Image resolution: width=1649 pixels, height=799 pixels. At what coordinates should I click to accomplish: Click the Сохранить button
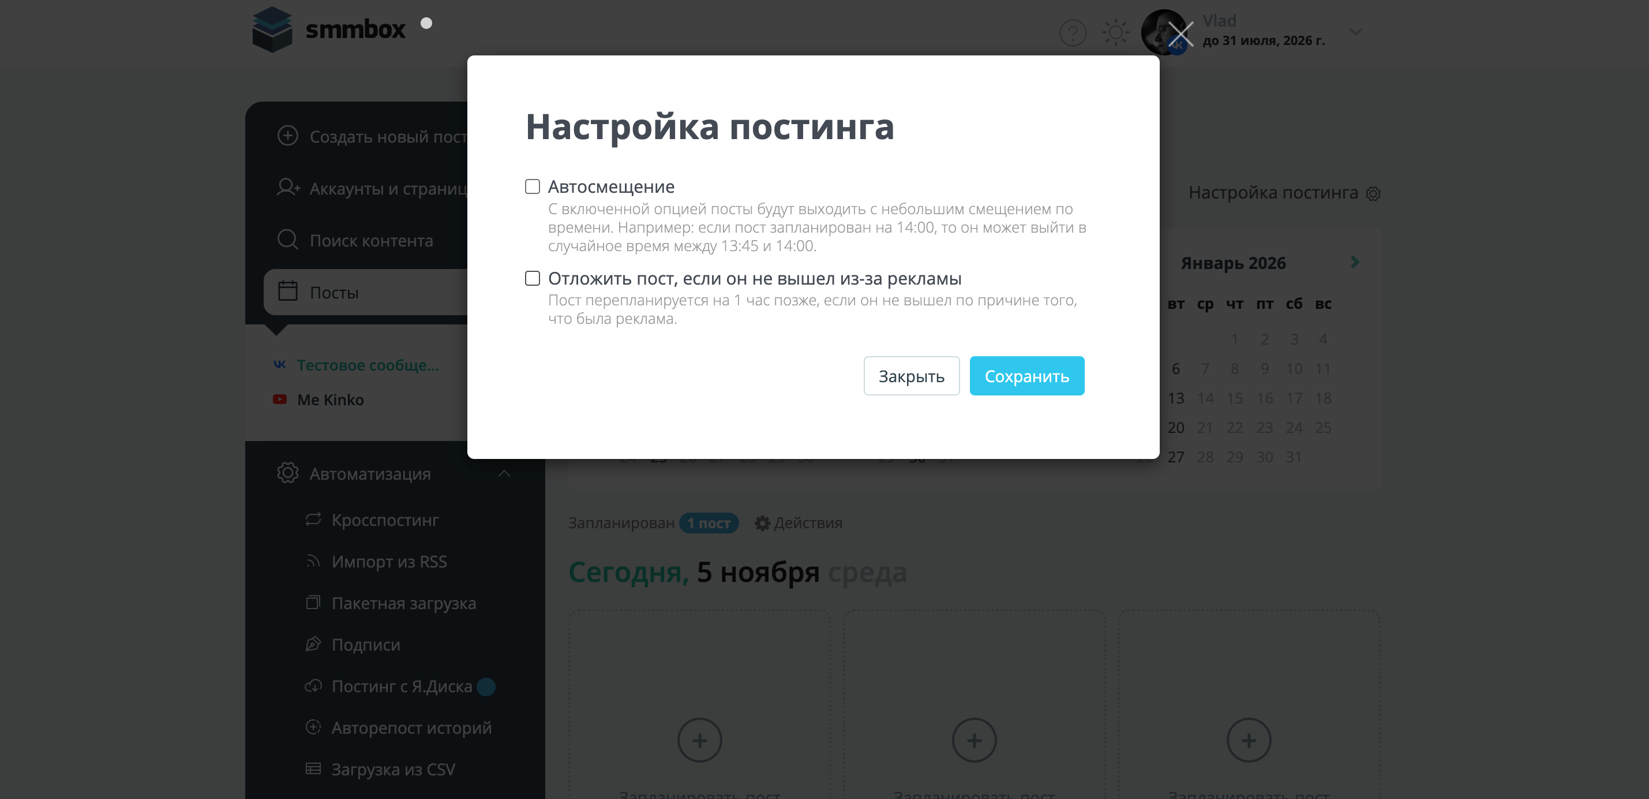point(1026,376)
